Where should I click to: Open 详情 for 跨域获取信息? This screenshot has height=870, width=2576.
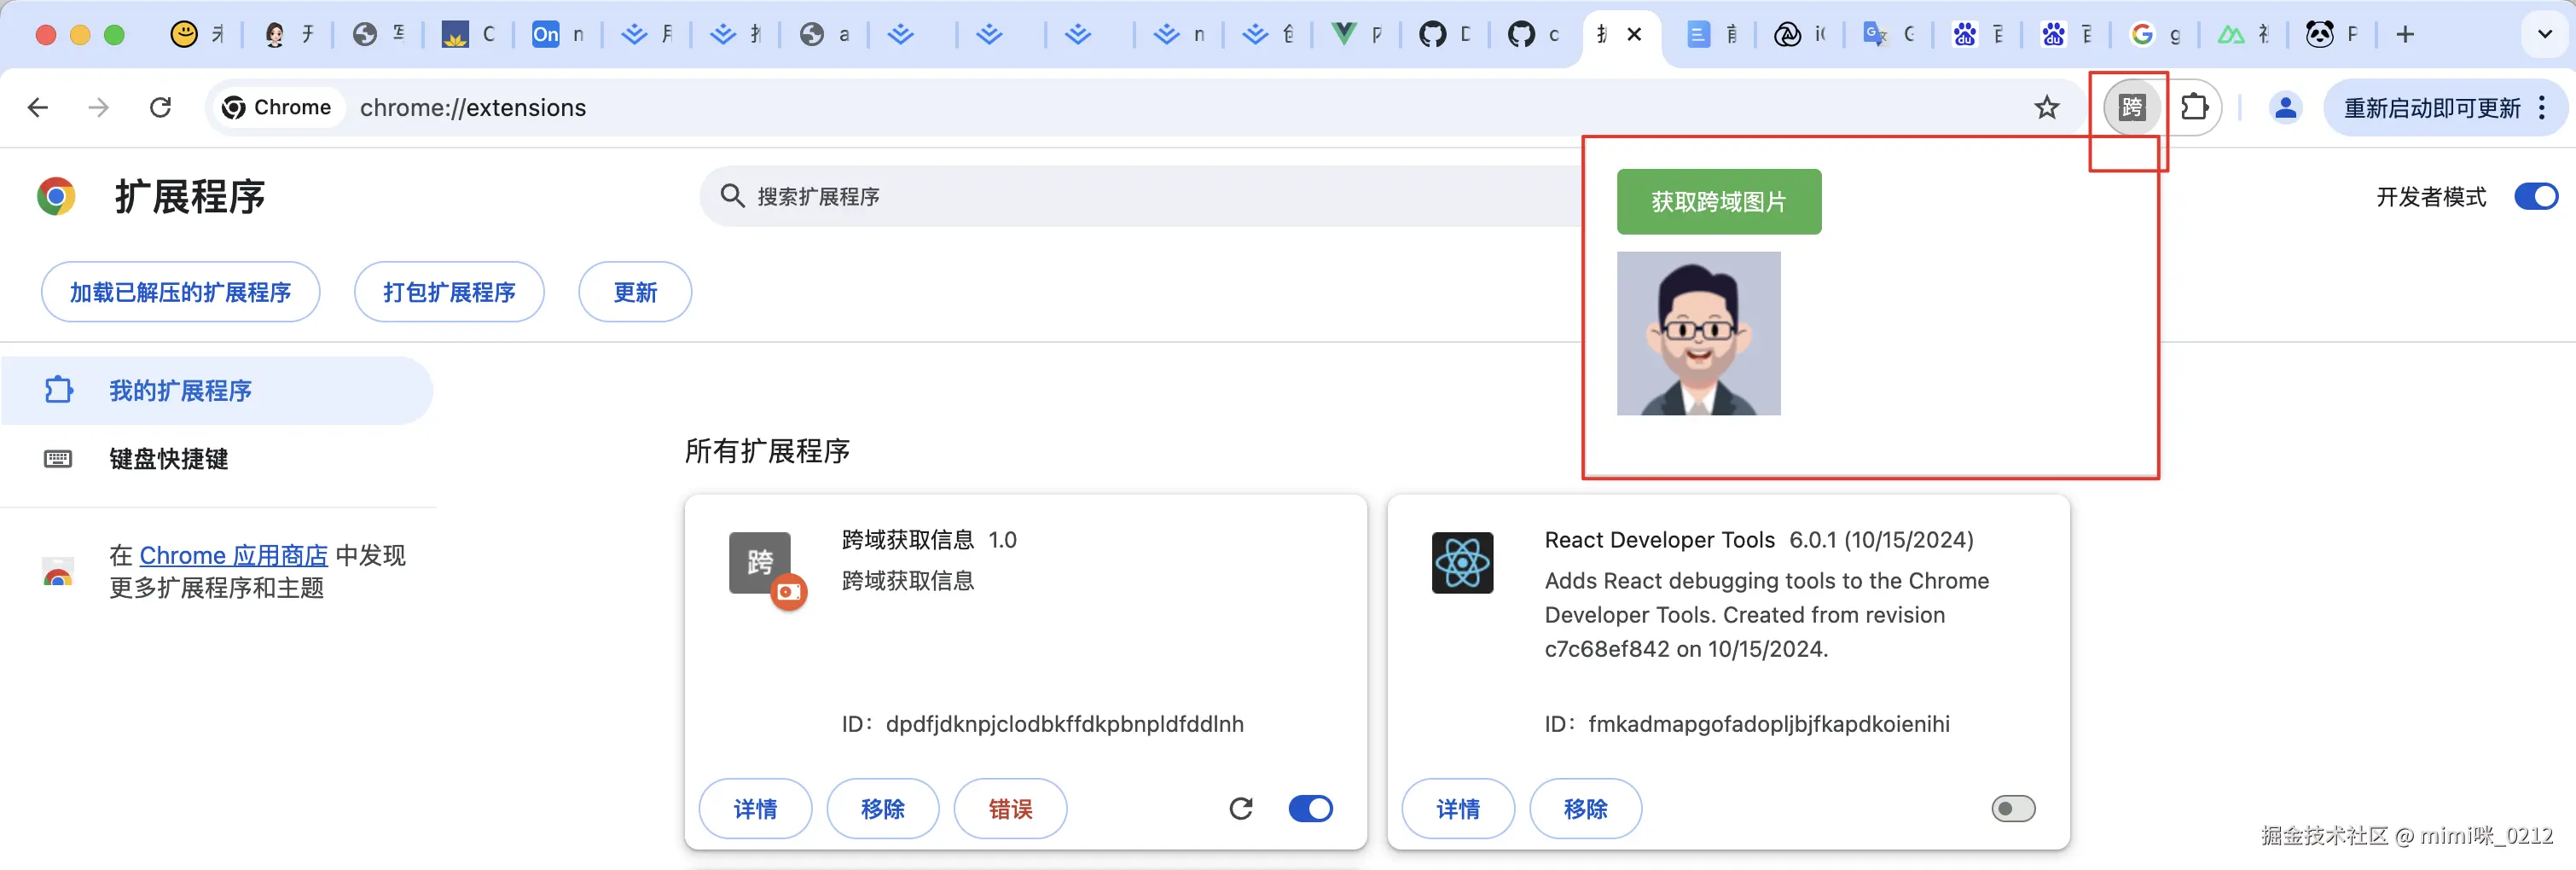pyautogui.click(x=755, y=808)
